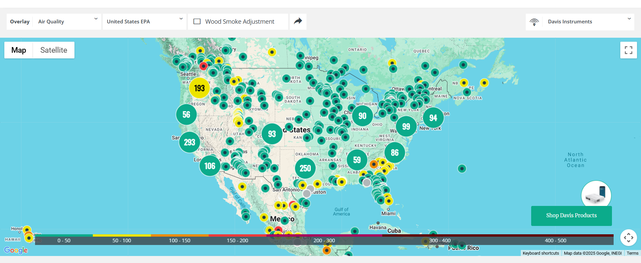Image resolution: width=641 pixels, height=263 pixels.
Task: Open the Keyboard shortcuts link
Action: point(541,253)
